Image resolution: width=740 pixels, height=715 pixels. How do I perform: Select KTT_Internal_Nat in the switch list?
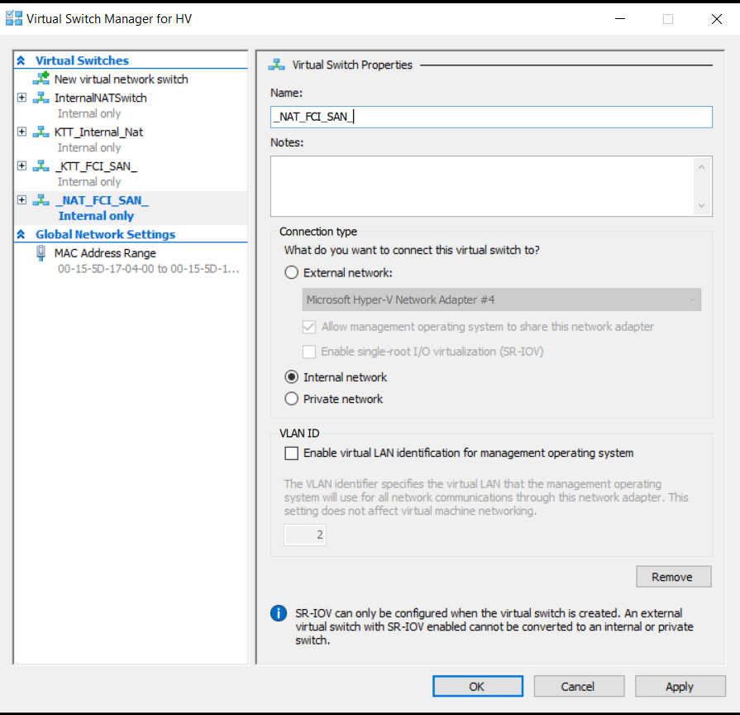(x=98, y=132)
